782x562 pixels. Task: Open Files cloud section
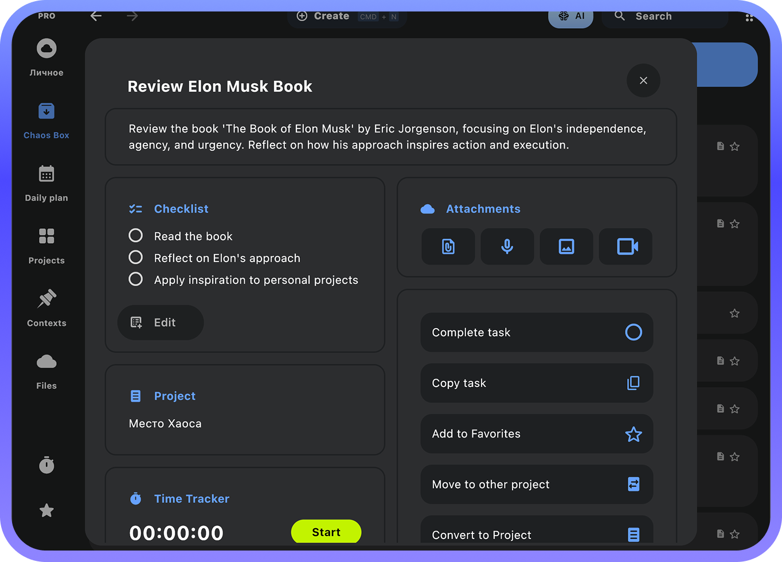point(46,370)
